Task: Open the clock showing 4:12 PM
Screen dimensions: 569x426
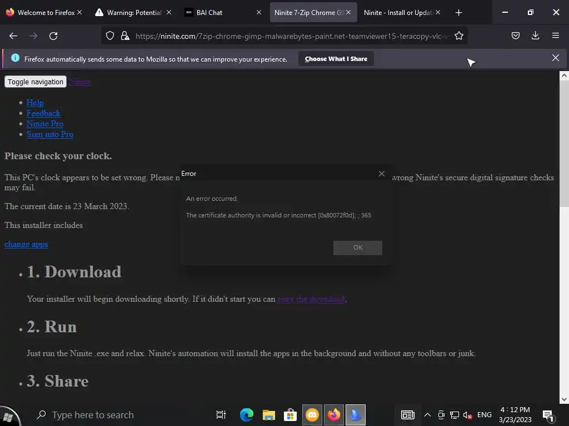Action: 515,415
